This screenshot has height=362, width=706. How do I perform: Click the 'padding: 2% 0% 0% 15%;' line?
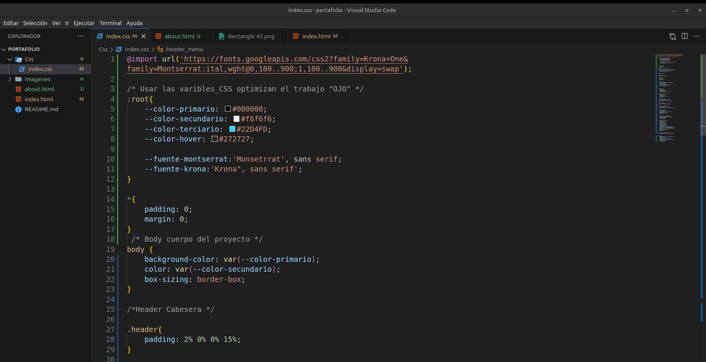point(192,339)
